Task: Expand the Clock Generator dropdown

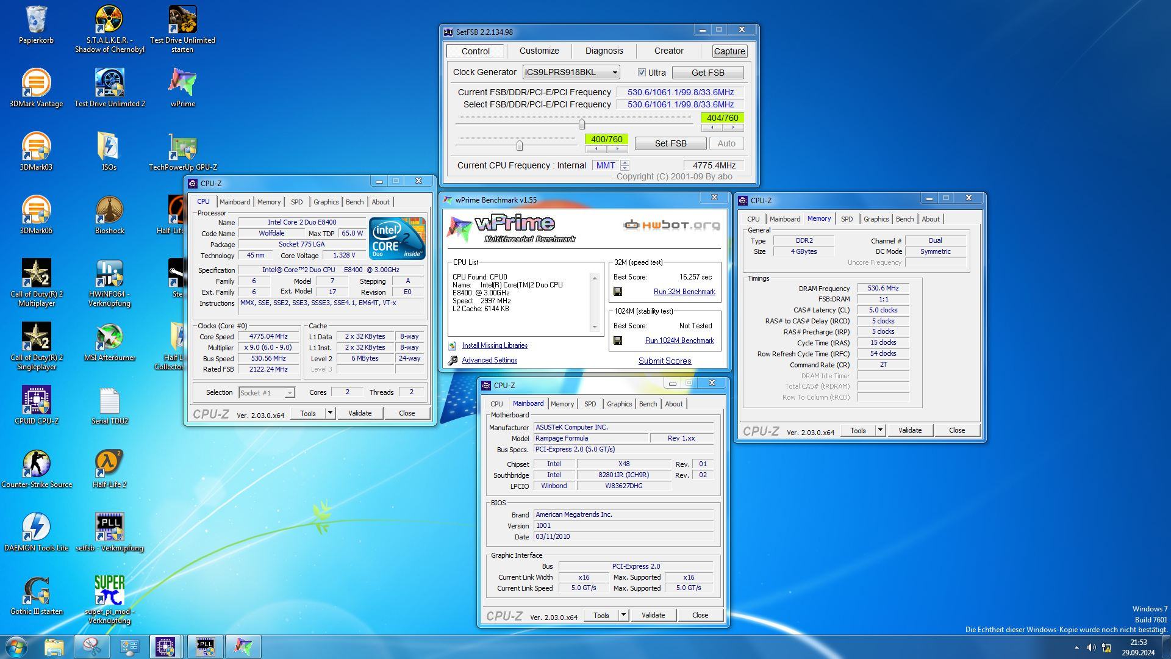Action: pos(615,73)
